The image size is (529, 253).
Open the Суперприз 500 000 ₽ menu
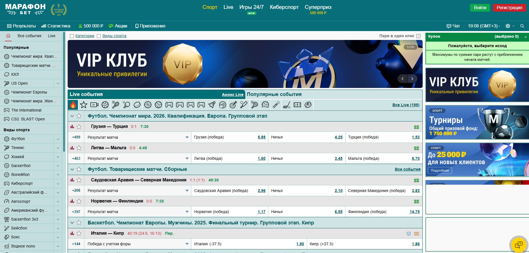pyautogui.click(x=318, y=9)
